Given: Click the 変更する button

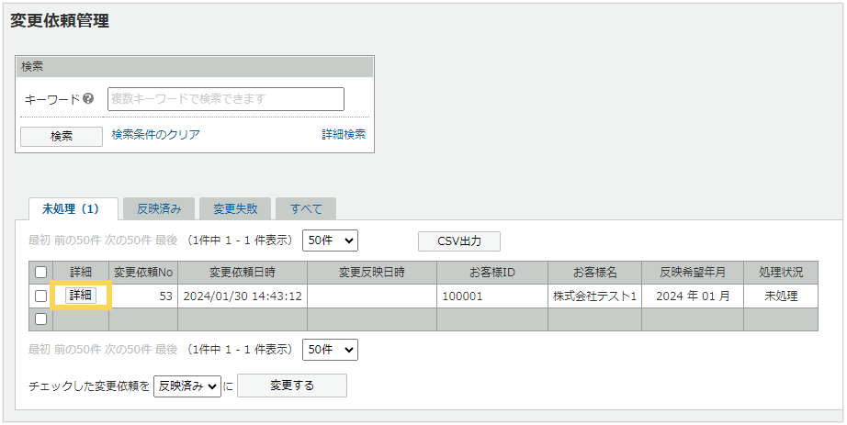Looking at the screenshot, I should (291, 386).
